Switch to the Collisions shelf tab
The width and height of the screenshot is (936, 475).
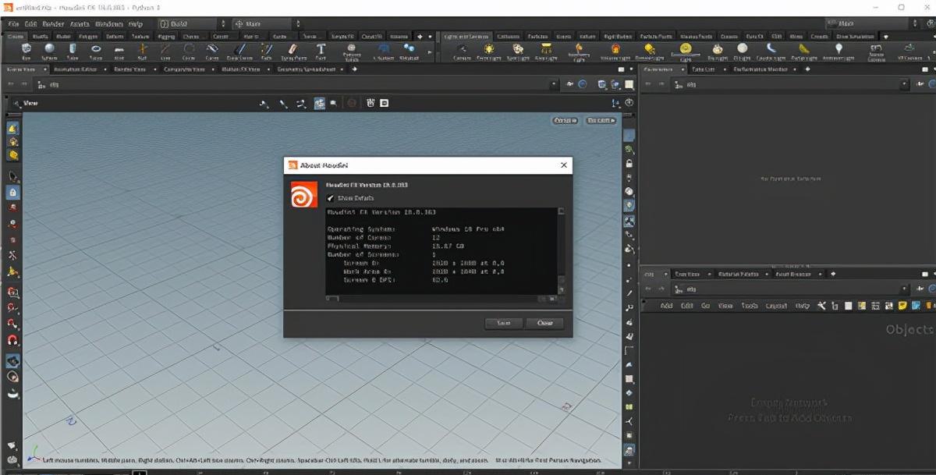point(509,36)
